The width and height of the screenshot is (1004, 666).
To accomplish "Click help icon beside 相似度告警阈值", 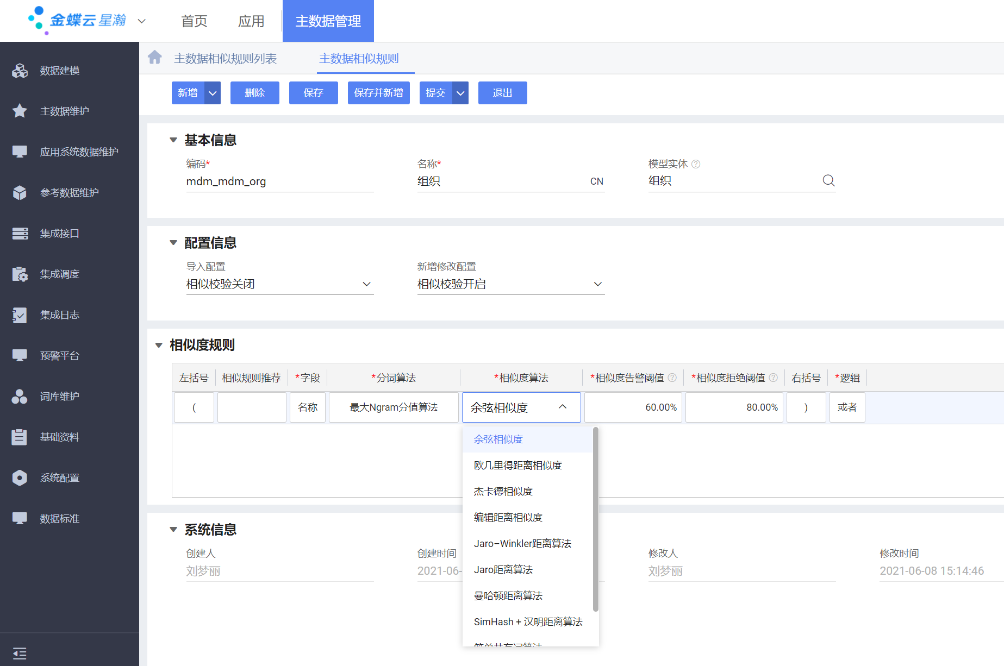I will coord(672,378).
